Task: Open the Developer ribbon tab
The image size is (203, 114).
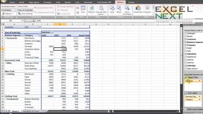Action: coord(88,2)
